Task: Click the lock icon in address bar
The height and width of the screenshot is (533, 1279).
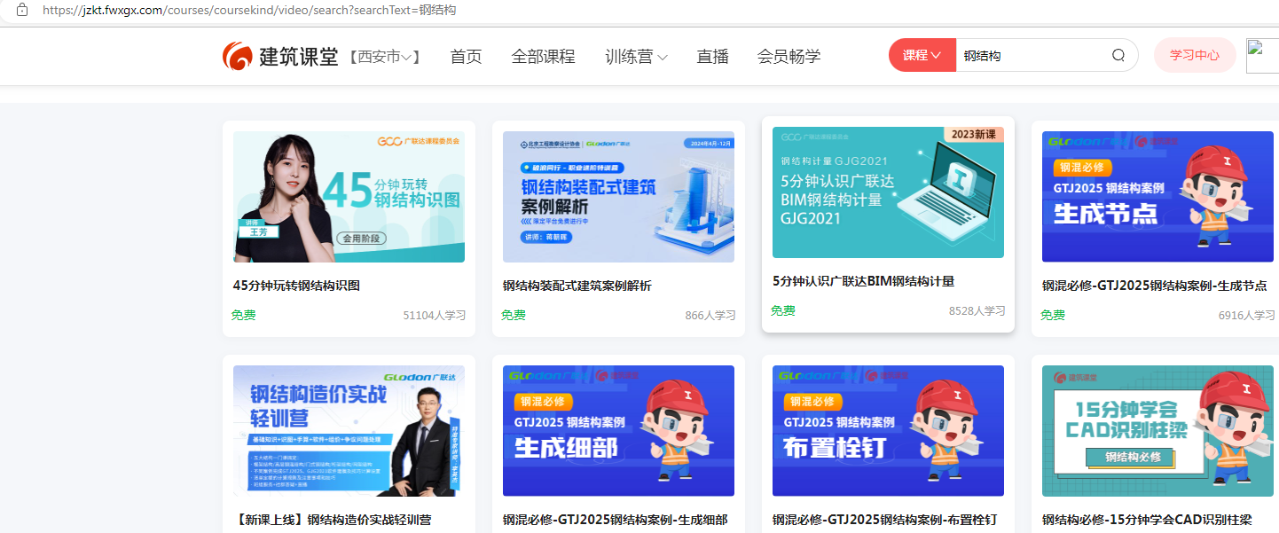Action: click(22, 10)
